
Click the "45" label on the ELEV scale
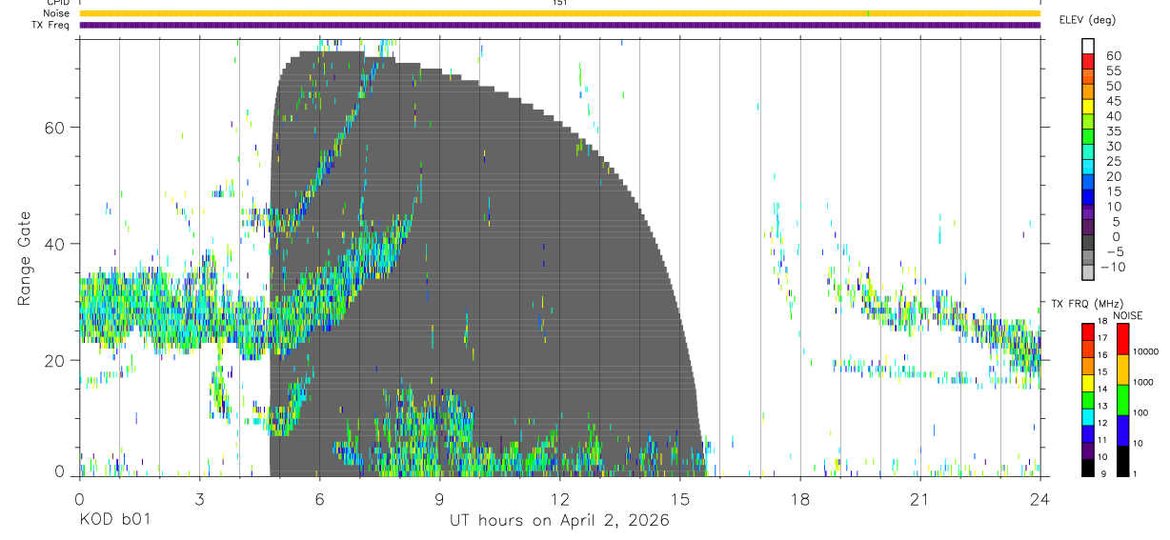coord(1112,101)
